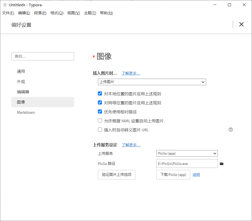Select the 编辑器 preferences category

[x=43, y=92]
